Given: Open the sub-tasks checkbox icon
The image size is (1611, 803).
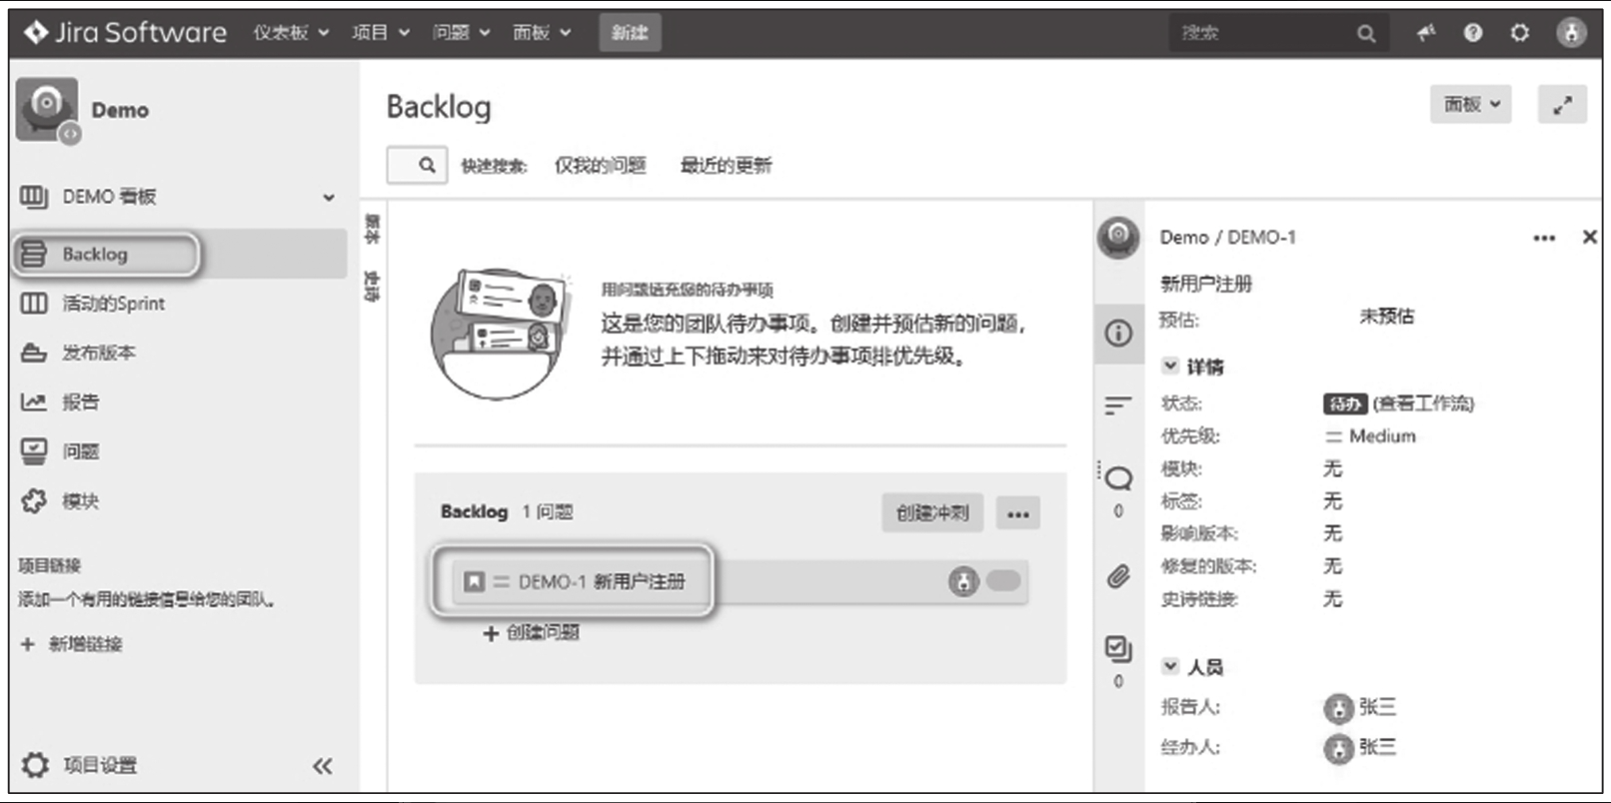Looking at the screenshot, I should click(x=1118, y=649).
